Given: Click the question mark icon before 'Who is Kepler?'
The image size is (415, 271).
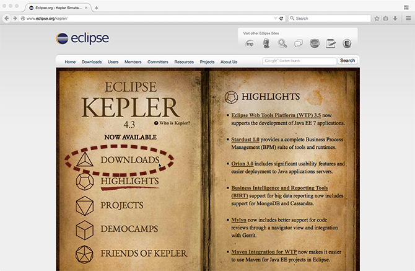Looking at the screenshot, I should click(156, 123).
